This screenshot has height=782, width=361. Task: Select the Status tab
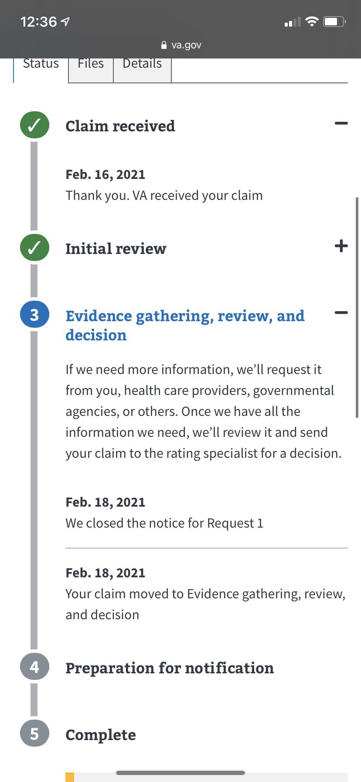(x=41, y=64)
